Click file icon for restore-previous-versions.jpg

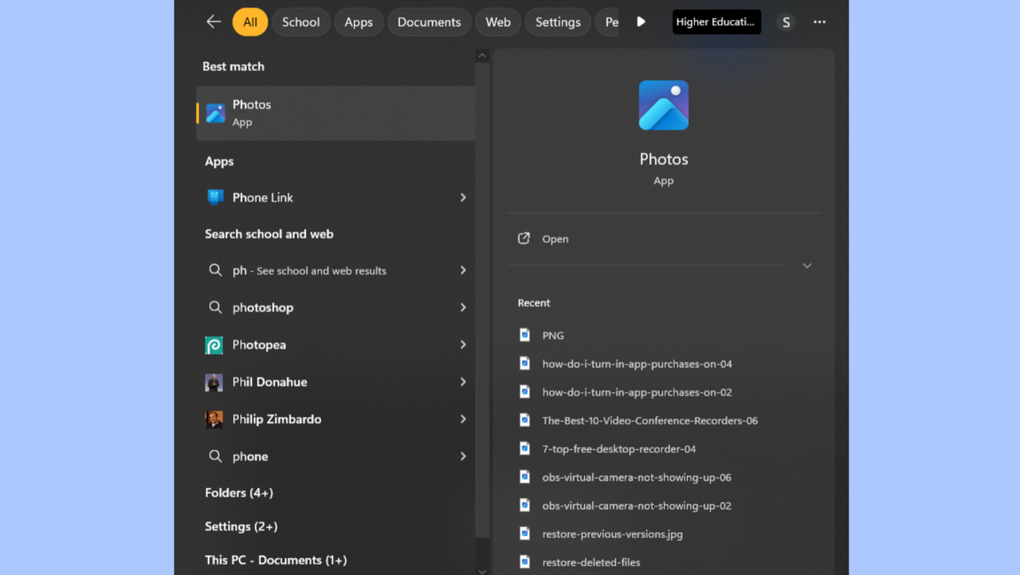click(x=524, y=534)
